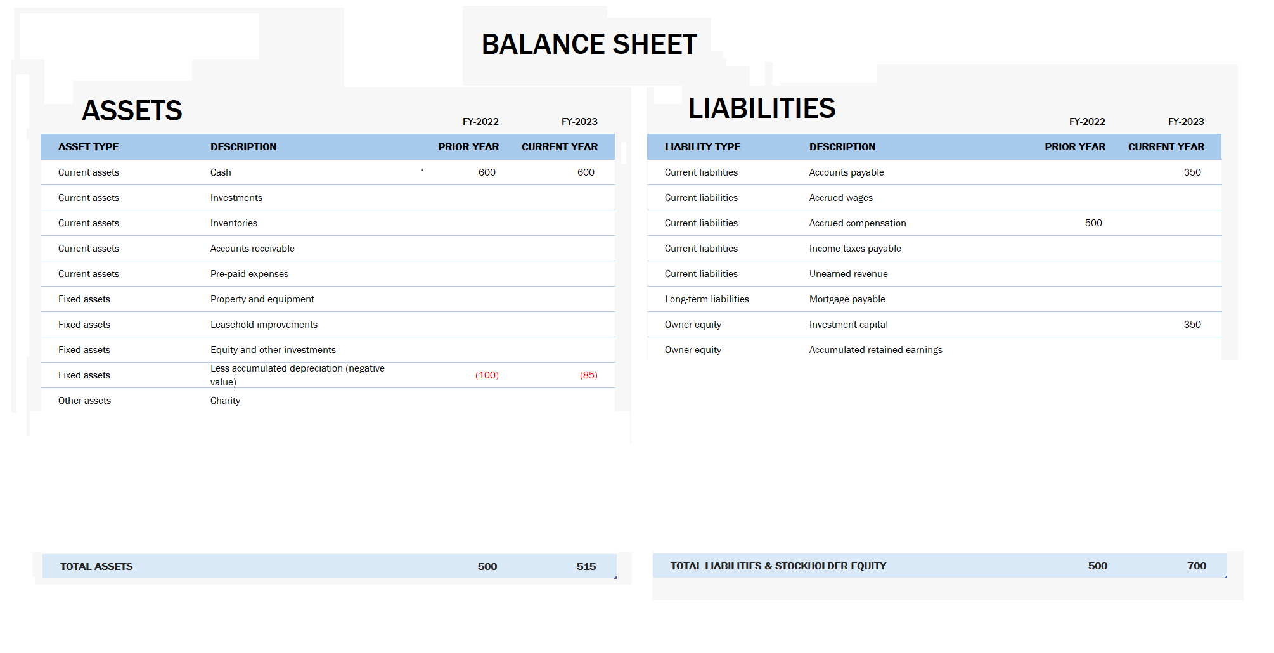Select the depreciation prior year value (100)

[x=487, y=375]
